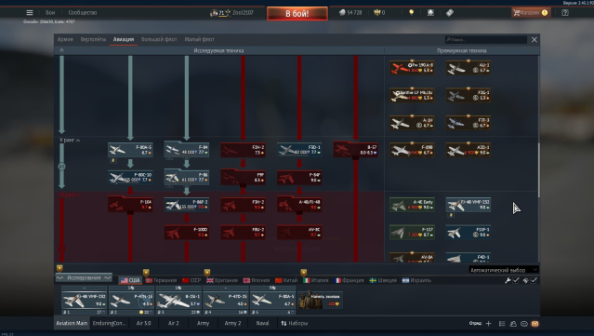The height and width of the screenshot is (336, 594).
Task: Collapse the Исследования panel
Action: 84,277
